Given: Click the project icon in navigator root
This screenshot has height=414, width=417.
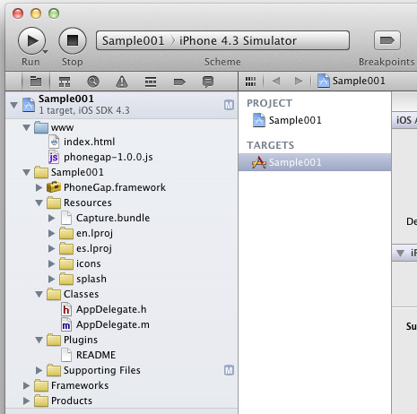Looking at the screenshot, I should click(x=29, y=105).
